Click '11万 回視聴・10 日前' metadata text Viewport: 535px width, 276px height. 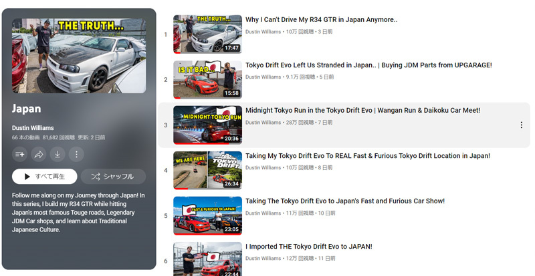tap(310, 213)
